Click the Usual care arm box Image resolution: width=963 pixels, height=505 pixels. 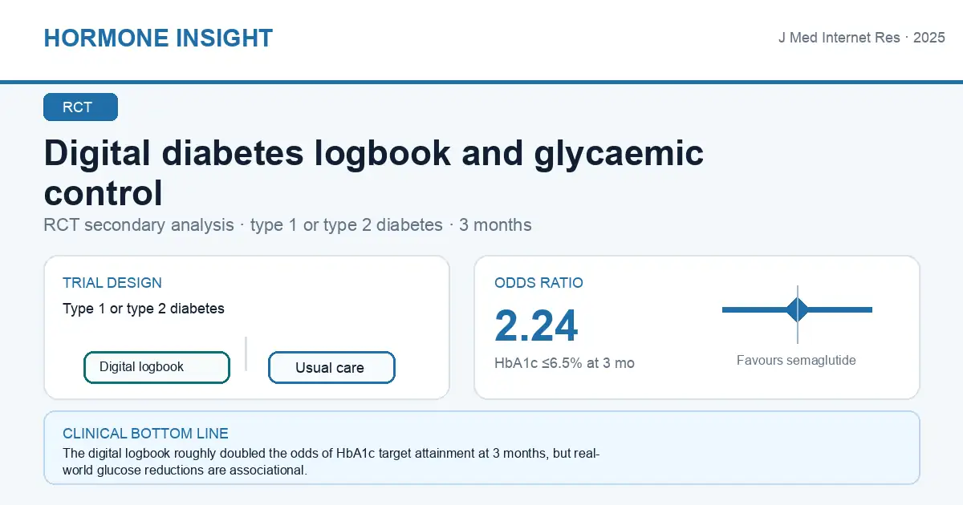(331, 368)
